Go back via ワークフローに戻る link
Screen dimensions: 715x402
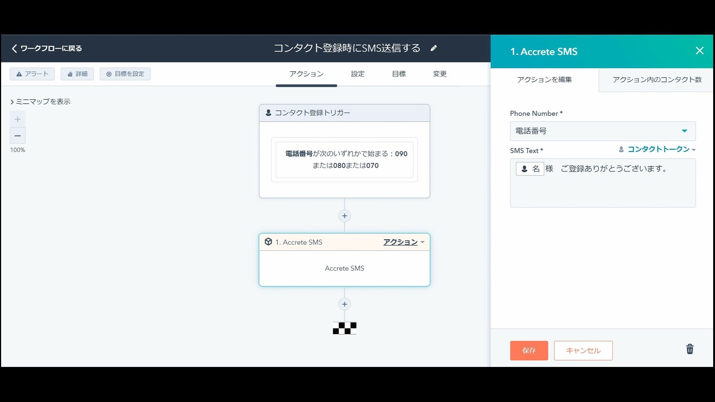tap(47, 48)
